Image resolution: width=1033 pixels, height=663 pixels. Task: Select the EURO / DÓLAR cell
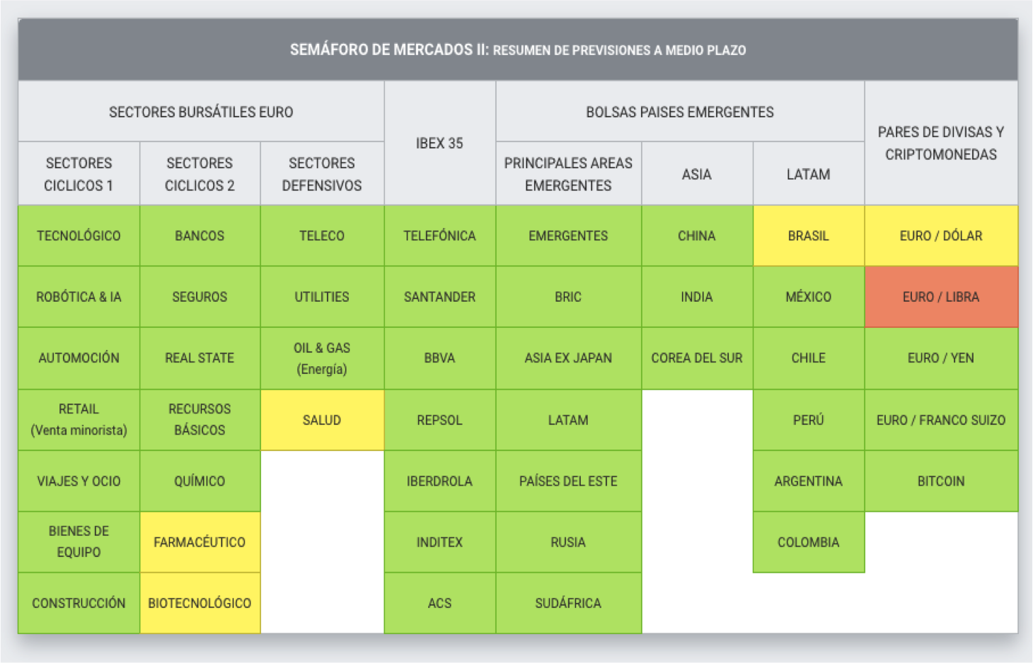point(940,236)
